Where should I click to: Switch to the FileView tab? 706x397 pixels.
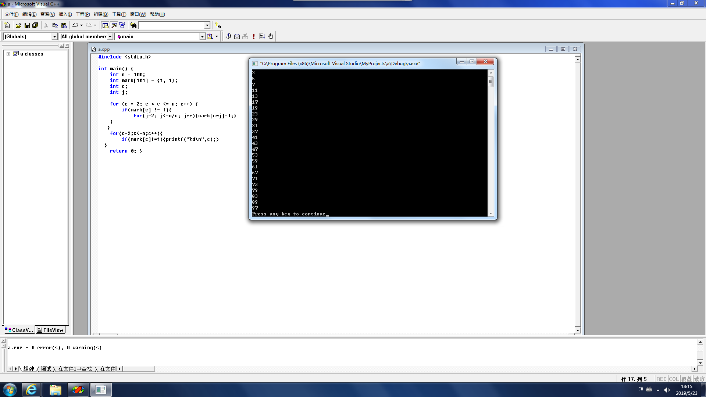pyautogui.click(x=50, y=330)
